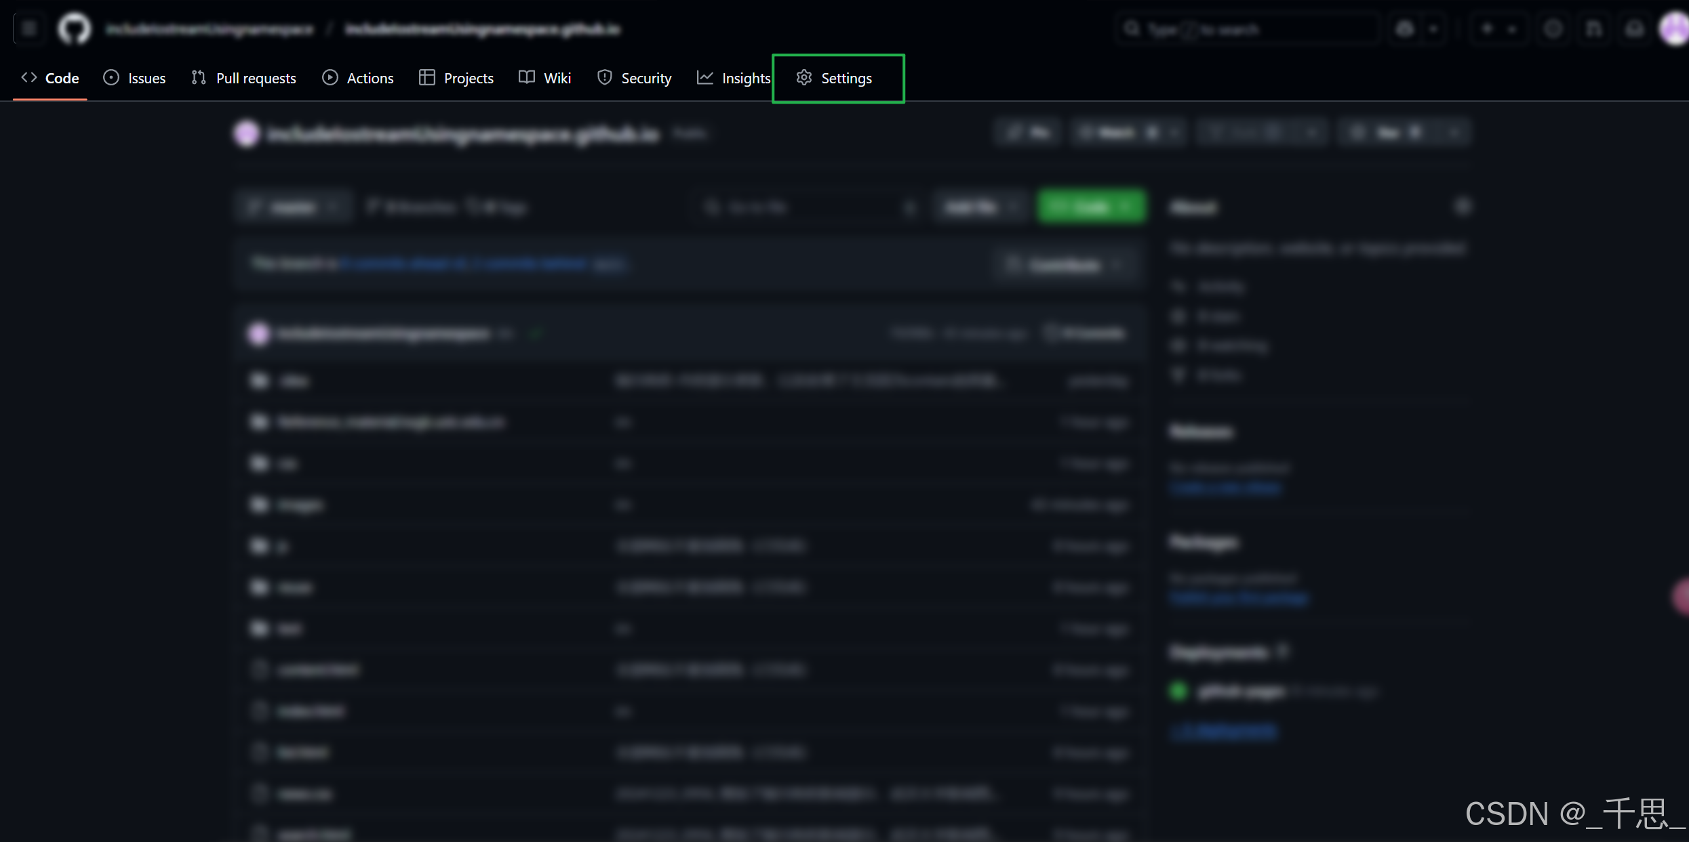
Task: Click the Wiki book icon
Action: point(527,77)
